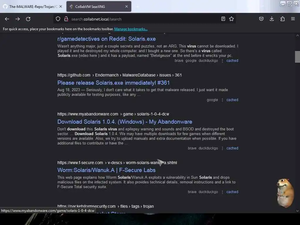Open the Firefox application menu

[x=293, y=19]
